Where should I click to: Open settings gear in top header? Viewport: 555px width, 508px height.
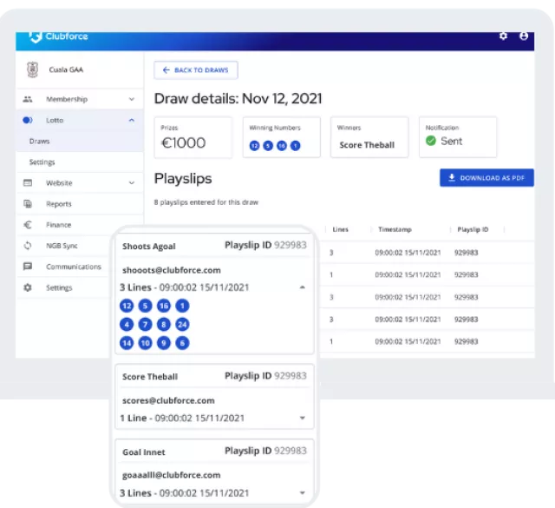point(504,36)
